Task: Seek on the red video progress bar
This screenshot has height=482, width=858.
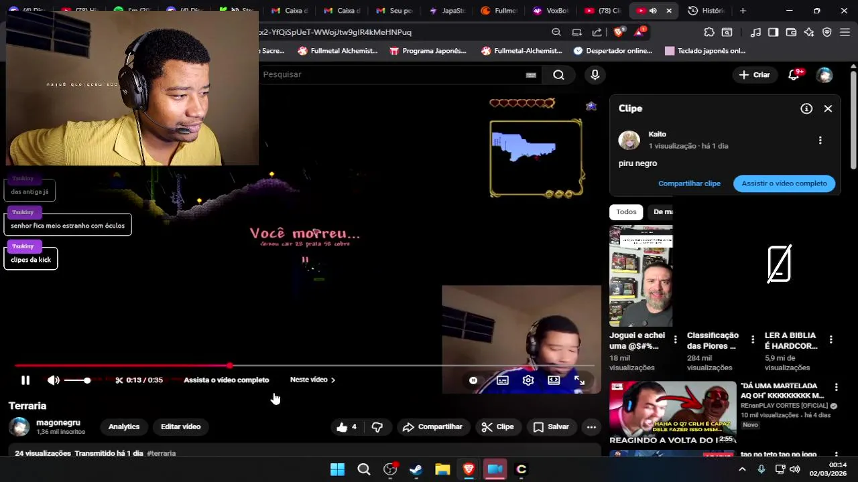Action: [x=305, y=366]
